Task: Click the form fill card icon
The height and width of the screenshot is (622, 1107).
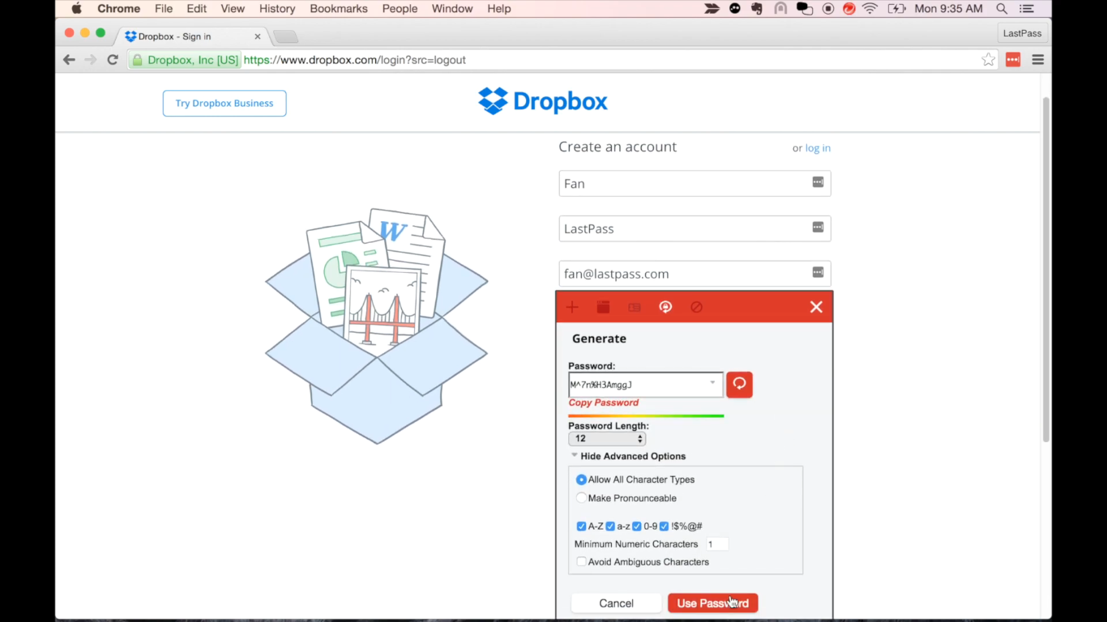Action: [635, 307]
